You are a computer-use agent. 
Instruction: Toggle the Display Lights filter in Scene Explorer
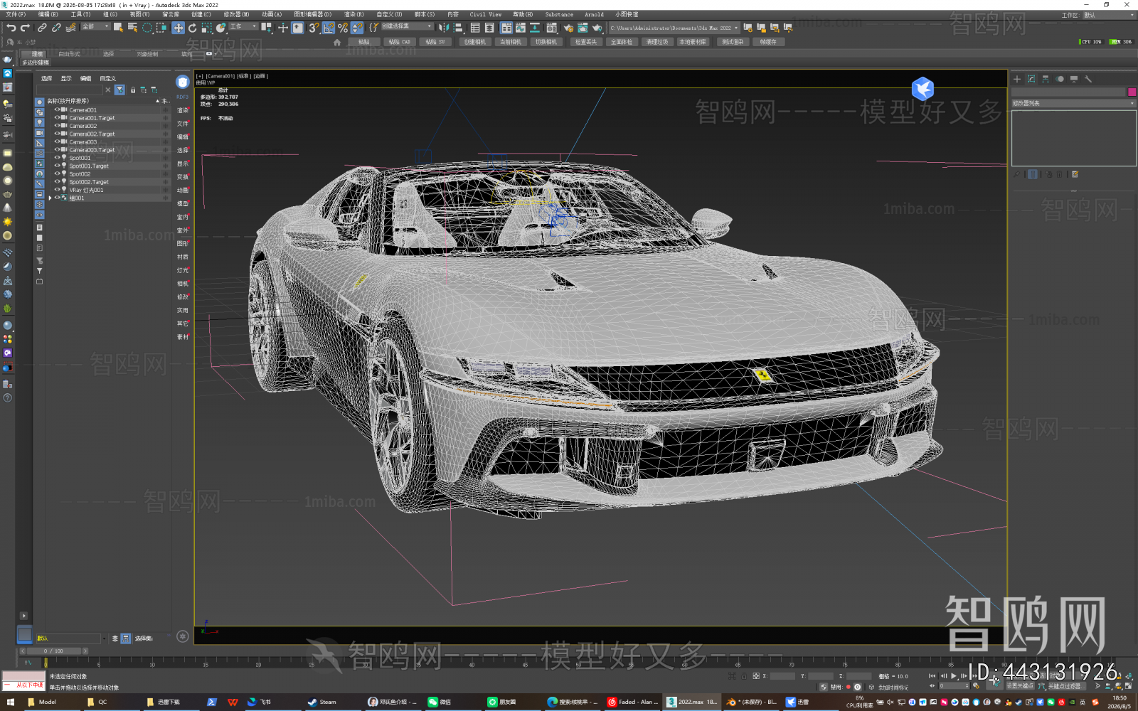(x=40, y=122)
